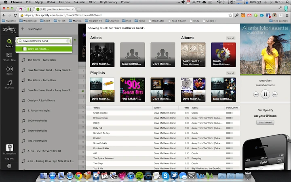Image resolution: width=291 pixels, height=182 pixels.
Task: Open the Search section in Spotify sidebar
Action: click(x=9, y=43)
